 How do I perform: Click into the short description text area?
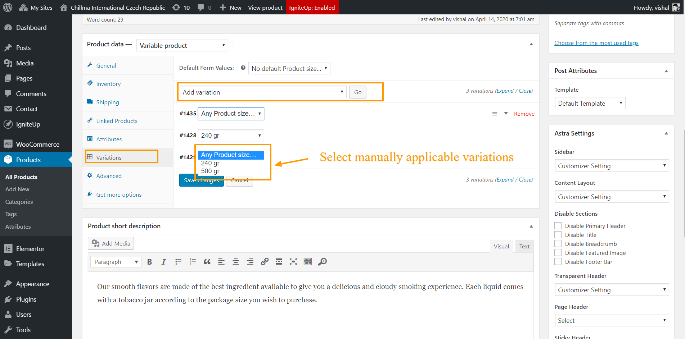(311, 306)
